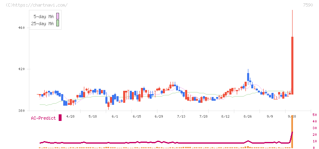Click the 40 label on the volume axis
The height and width of the screenshot is (149, 319).
(314, 121)
